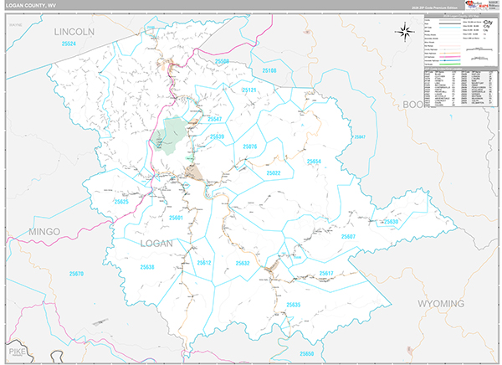The height and width of the screenshot is (365, 502).
Task: Click the WAYNE county label
Action: click(x=15, y=25)
